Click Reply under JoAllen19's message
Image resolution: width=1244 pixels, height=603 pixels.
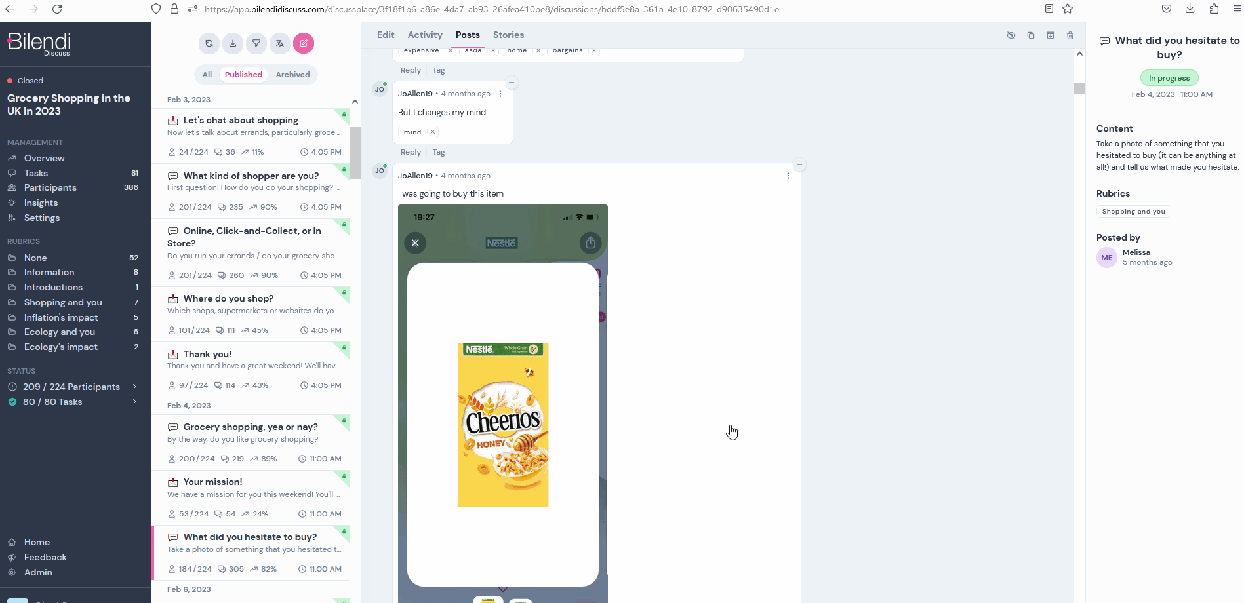[x=411, y=151]
